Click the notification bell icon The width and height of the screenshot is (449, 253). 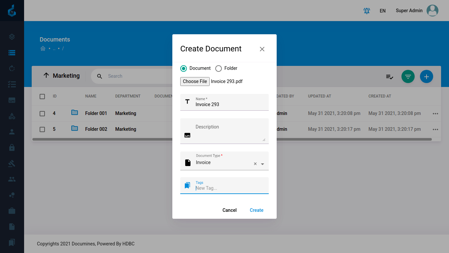[366, 11]
